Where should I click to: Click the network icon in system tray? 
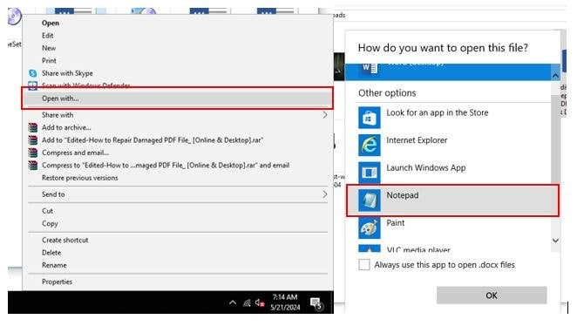(x=247, y=302)
